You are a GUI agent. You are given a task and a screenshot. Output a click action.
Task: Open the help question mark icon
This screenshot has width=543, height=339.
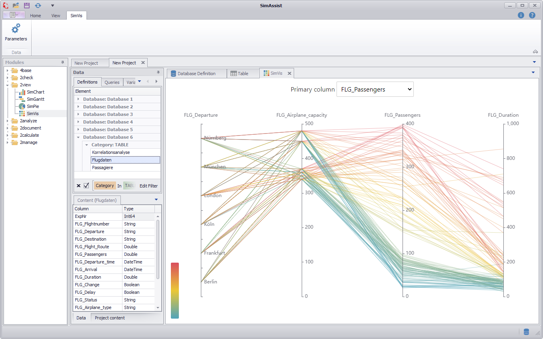[x=532, y=15]
